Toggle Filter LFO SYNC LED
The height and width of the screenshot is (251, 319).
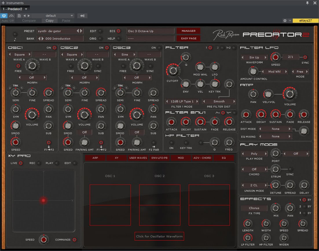(x=305, y=57)
